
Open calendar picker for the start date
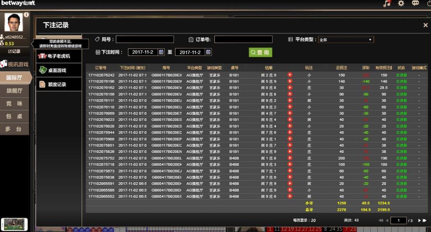point(161,52)
